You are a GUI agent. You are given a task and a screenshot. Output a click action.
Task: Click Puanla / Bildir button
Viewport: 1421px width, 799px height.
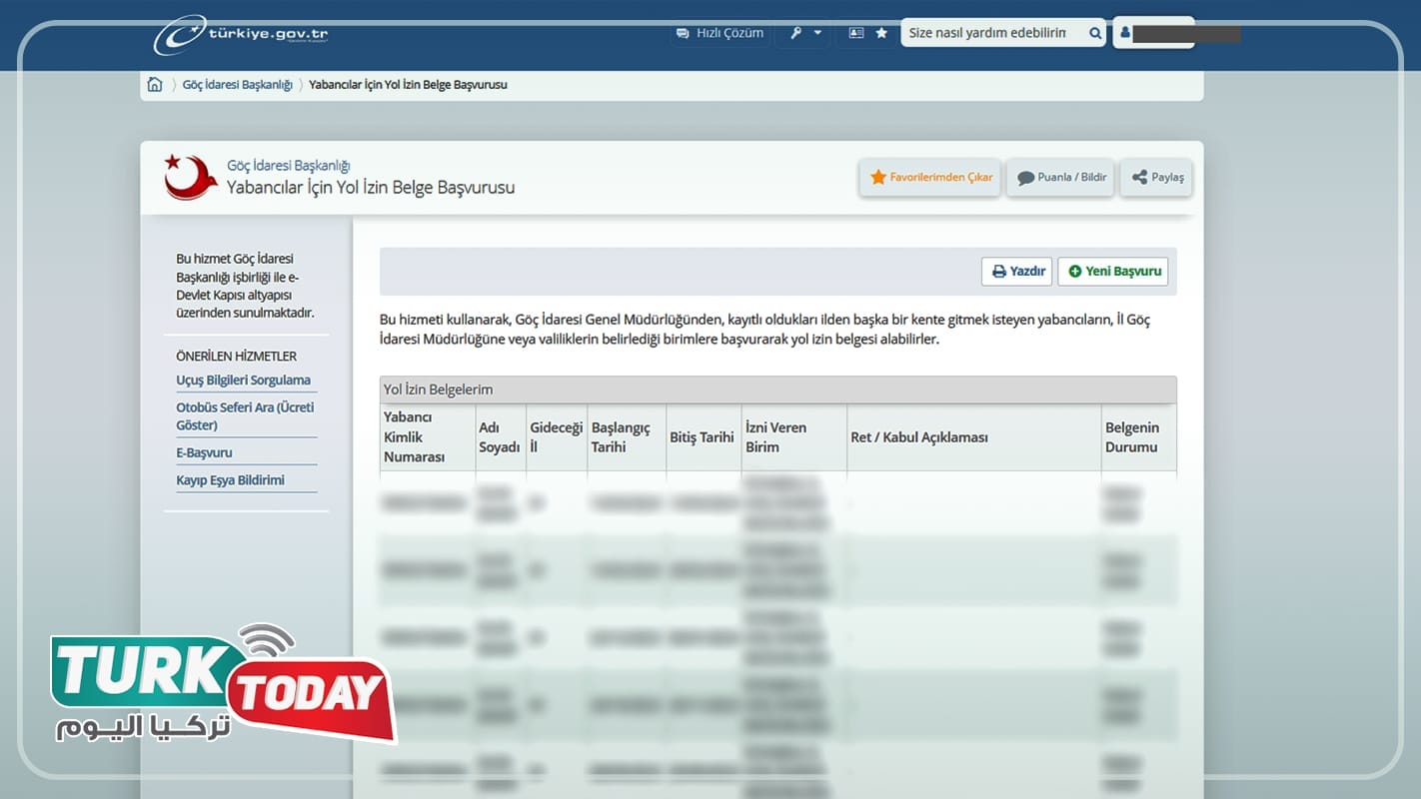[x=1061, y=178]
